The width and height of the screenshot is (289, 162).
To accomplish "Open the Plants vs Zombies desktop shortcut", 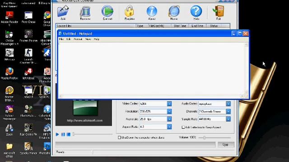I will coord(28,111).
